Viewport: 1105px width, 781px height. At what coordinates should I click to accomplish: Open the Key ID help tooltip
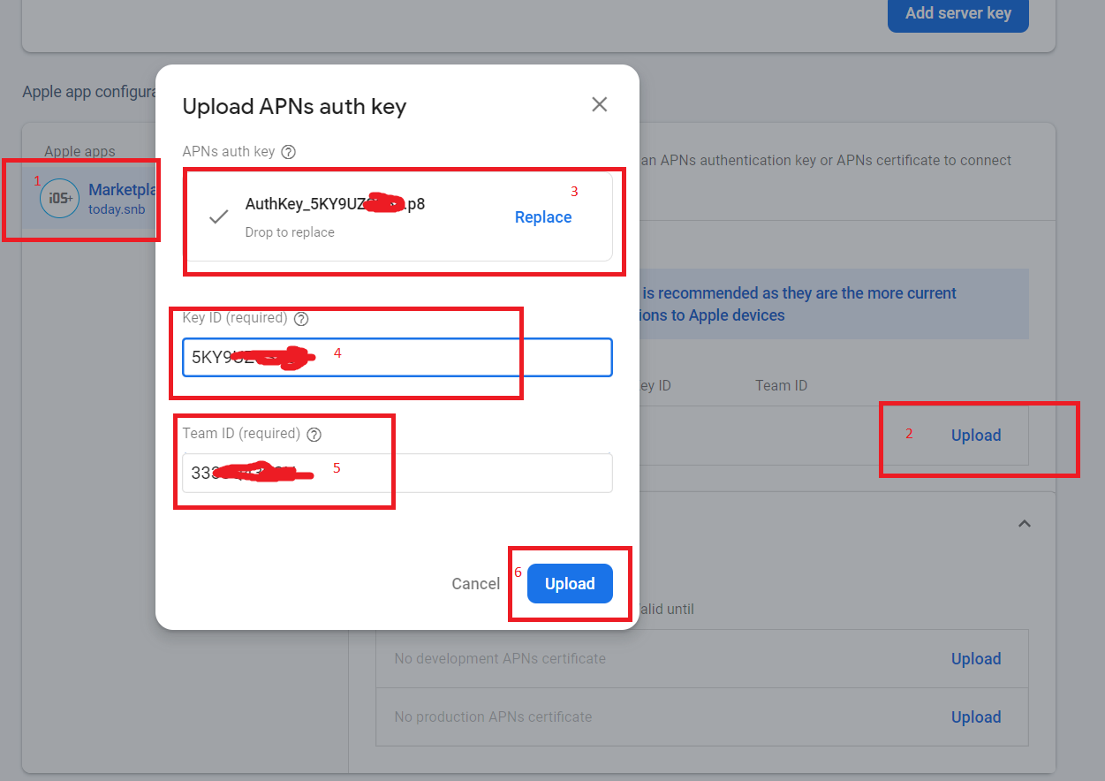coord(301,319)
